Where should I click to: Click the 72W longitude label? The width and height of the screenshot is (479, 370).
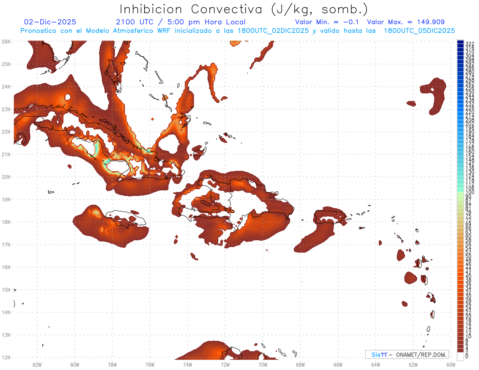pos(225,364)
